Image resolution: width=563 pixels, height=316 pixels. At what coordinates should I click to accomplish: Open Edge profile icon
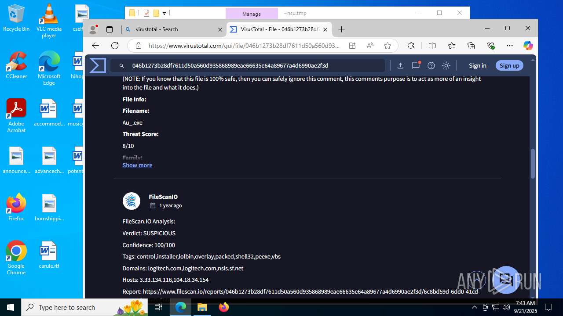[x=93, y=29]
